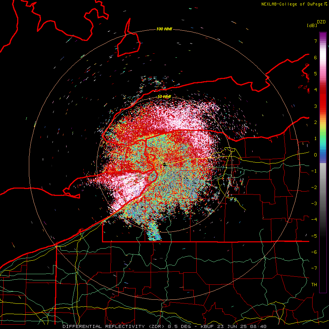The width and height of the screenshot is (329, 329).
Task: Click the [dB] unit label
Action: click(x=312, y=26)
